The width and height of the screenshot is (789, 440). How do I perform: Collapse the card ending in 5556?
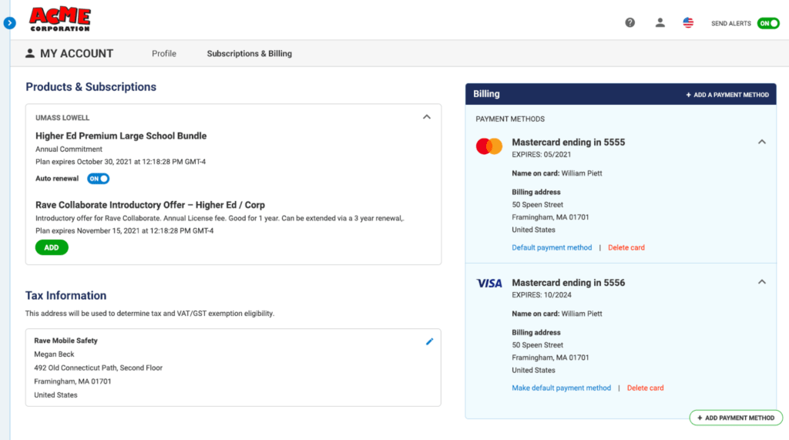tap(762, 282)
